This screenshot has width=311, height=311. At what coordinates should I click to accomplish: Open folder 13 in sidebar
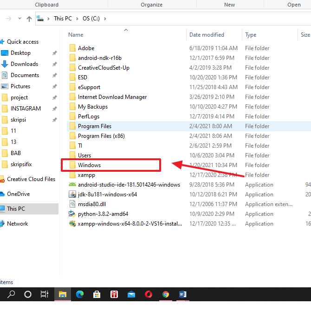(x=13, y=142)
